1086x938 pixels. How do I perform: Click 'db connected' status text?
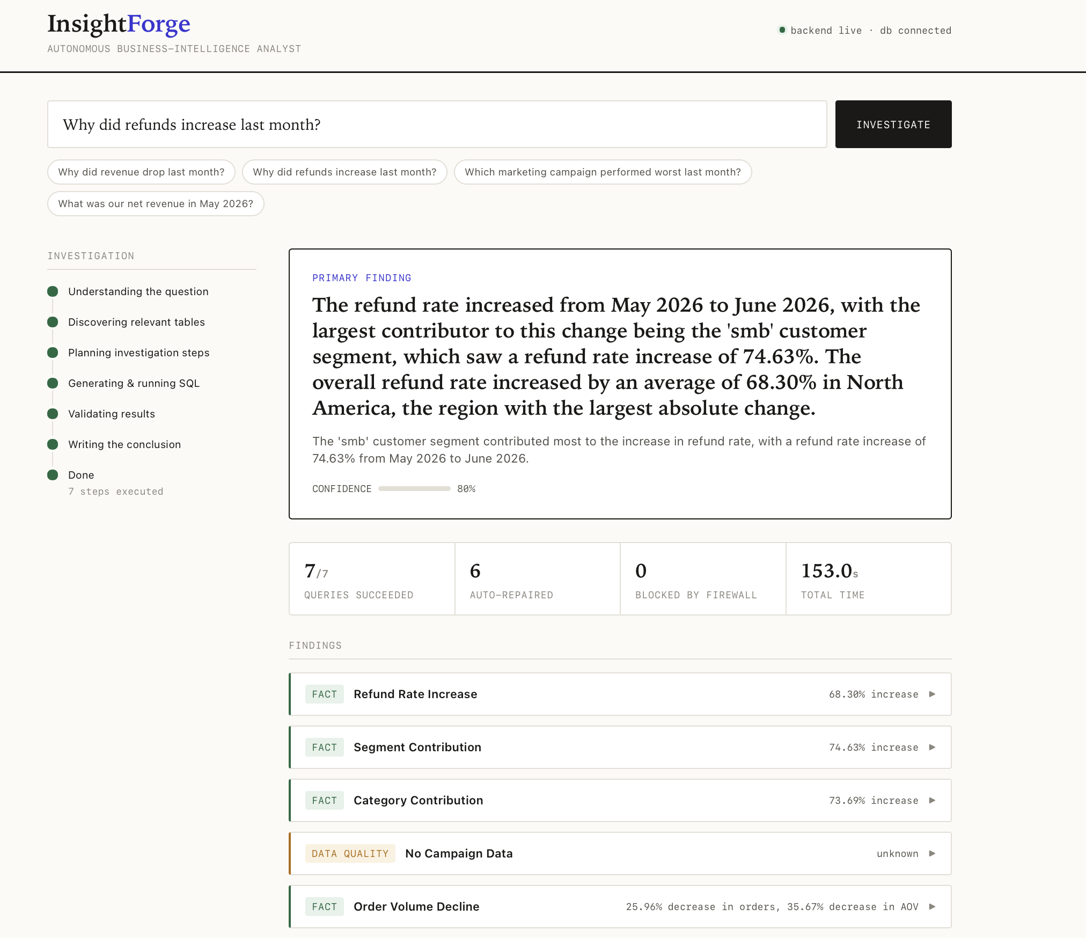(x=915, y=30)
